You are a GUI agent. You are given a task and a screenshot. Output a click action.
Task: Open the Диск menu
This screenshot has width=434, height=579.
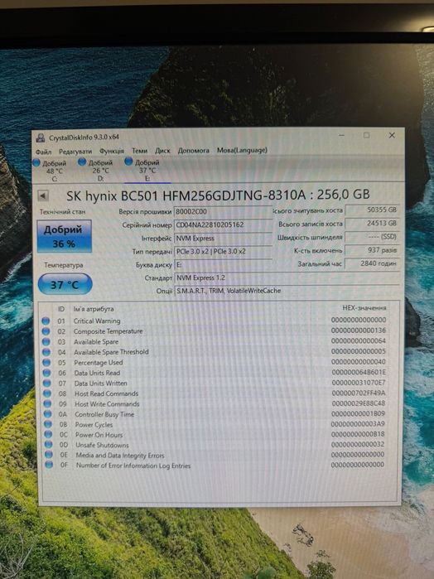coord(162,151)
